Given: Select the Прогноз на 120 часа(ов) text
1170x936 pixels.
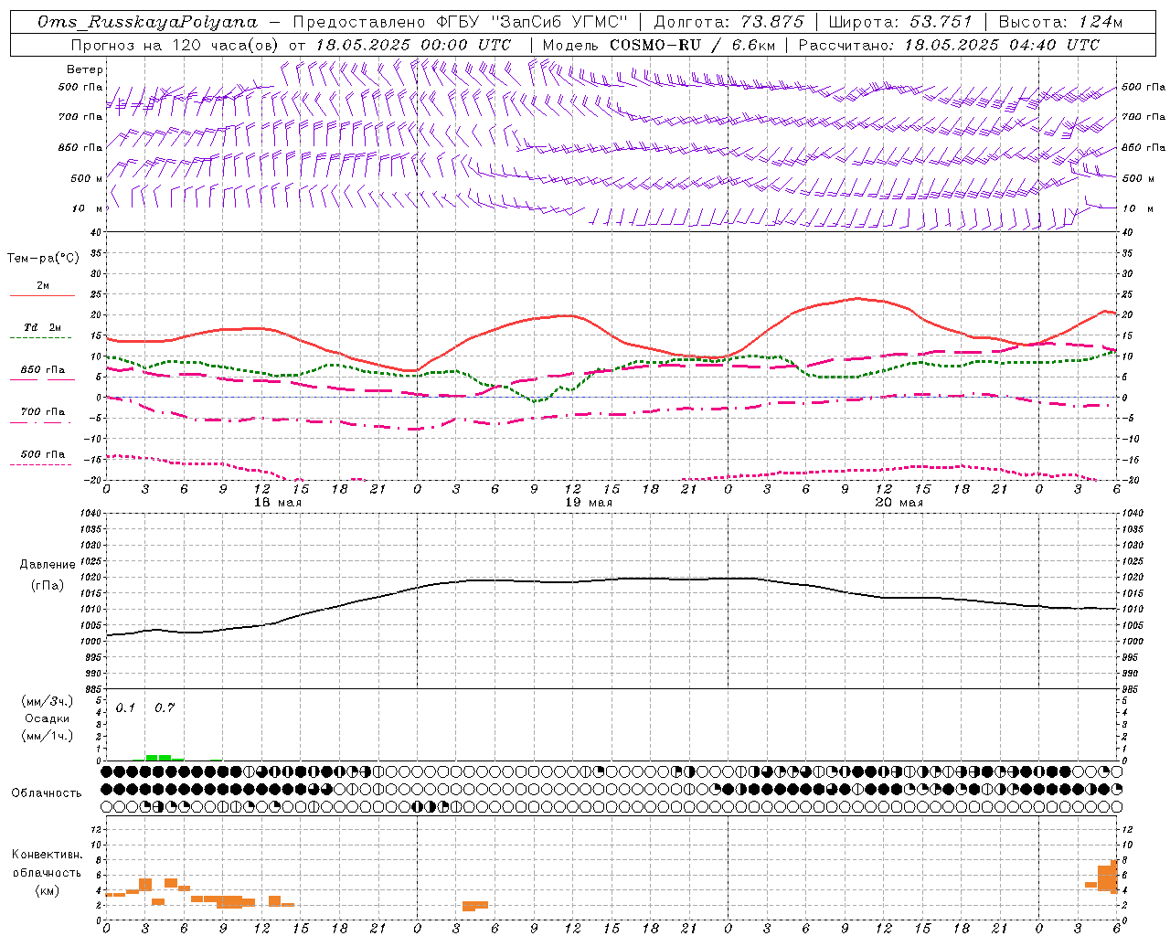Looking at the screenshot, I should (x=176, y=45).
